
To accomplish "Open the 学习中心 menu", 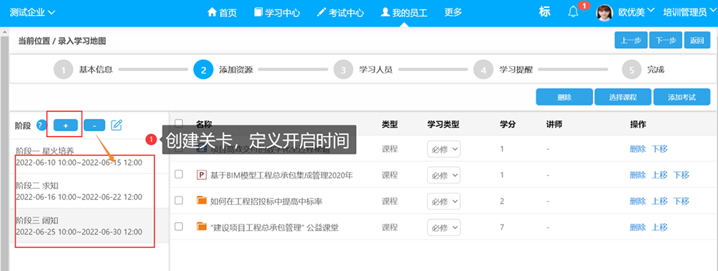I will pyautogui.click(x=277, y=13).
